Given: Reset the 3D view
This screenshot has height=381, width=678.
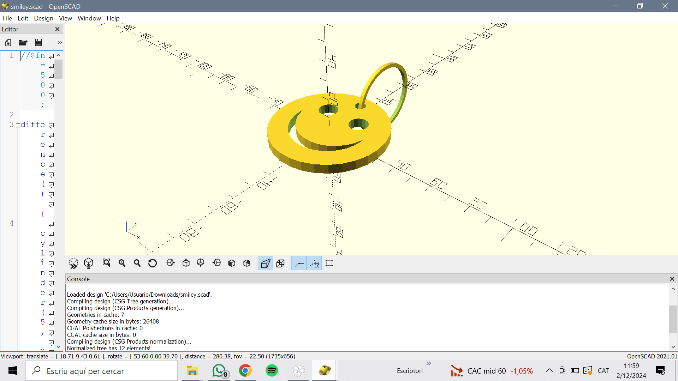Looking at the screenshot, I should click(x=153, y=263).
